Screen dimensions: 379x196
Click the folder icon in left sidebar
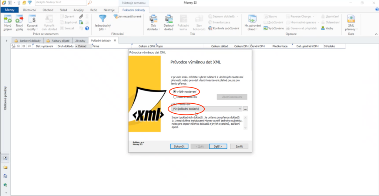click(5, 167)
